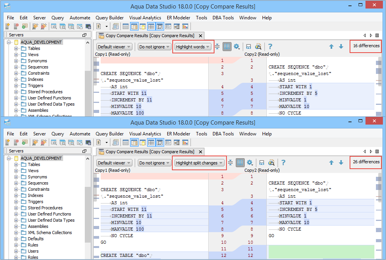
Task: Collapse AQUA_DEVELOPMENT node in lower window tree
Action: [9, 158]
